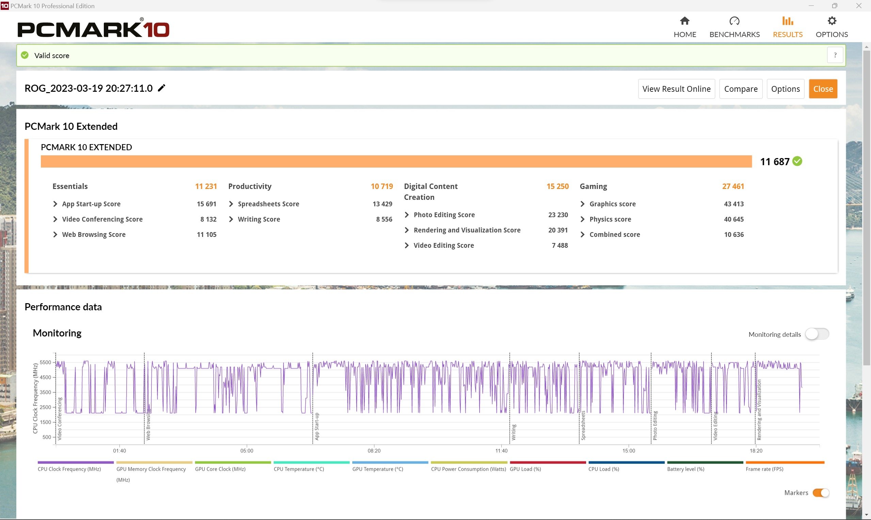871x520 pixels.
Task: Select CPU Power Consumption legend swatch
Action: tap(469, 463)
